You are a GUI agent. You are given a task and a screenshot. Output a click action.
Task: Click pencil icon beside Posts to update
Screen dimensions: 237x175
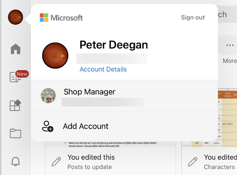click(x=57, y=161)
